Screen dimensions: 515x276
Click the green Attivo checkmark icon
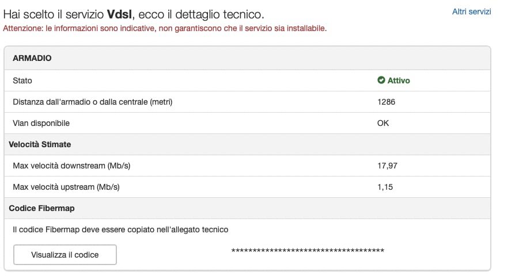click(x=381, y=80)
